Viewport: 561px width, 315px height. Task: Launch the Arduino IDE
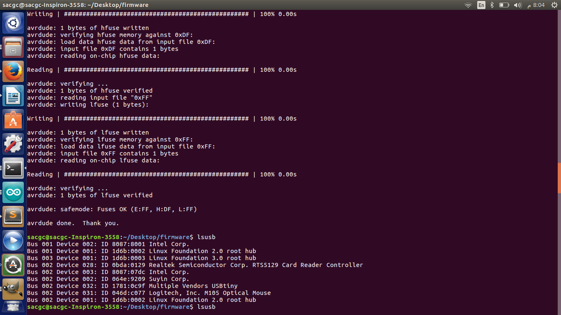(x=13, y=192)
